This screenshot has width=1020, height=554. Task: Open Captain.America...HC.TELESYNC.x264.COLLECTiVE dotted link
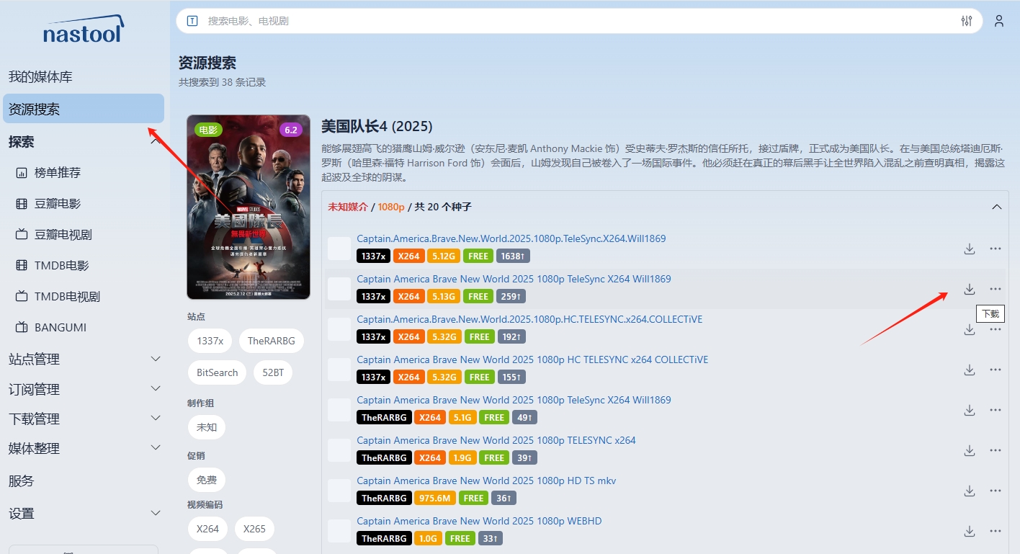pos(529,319)
